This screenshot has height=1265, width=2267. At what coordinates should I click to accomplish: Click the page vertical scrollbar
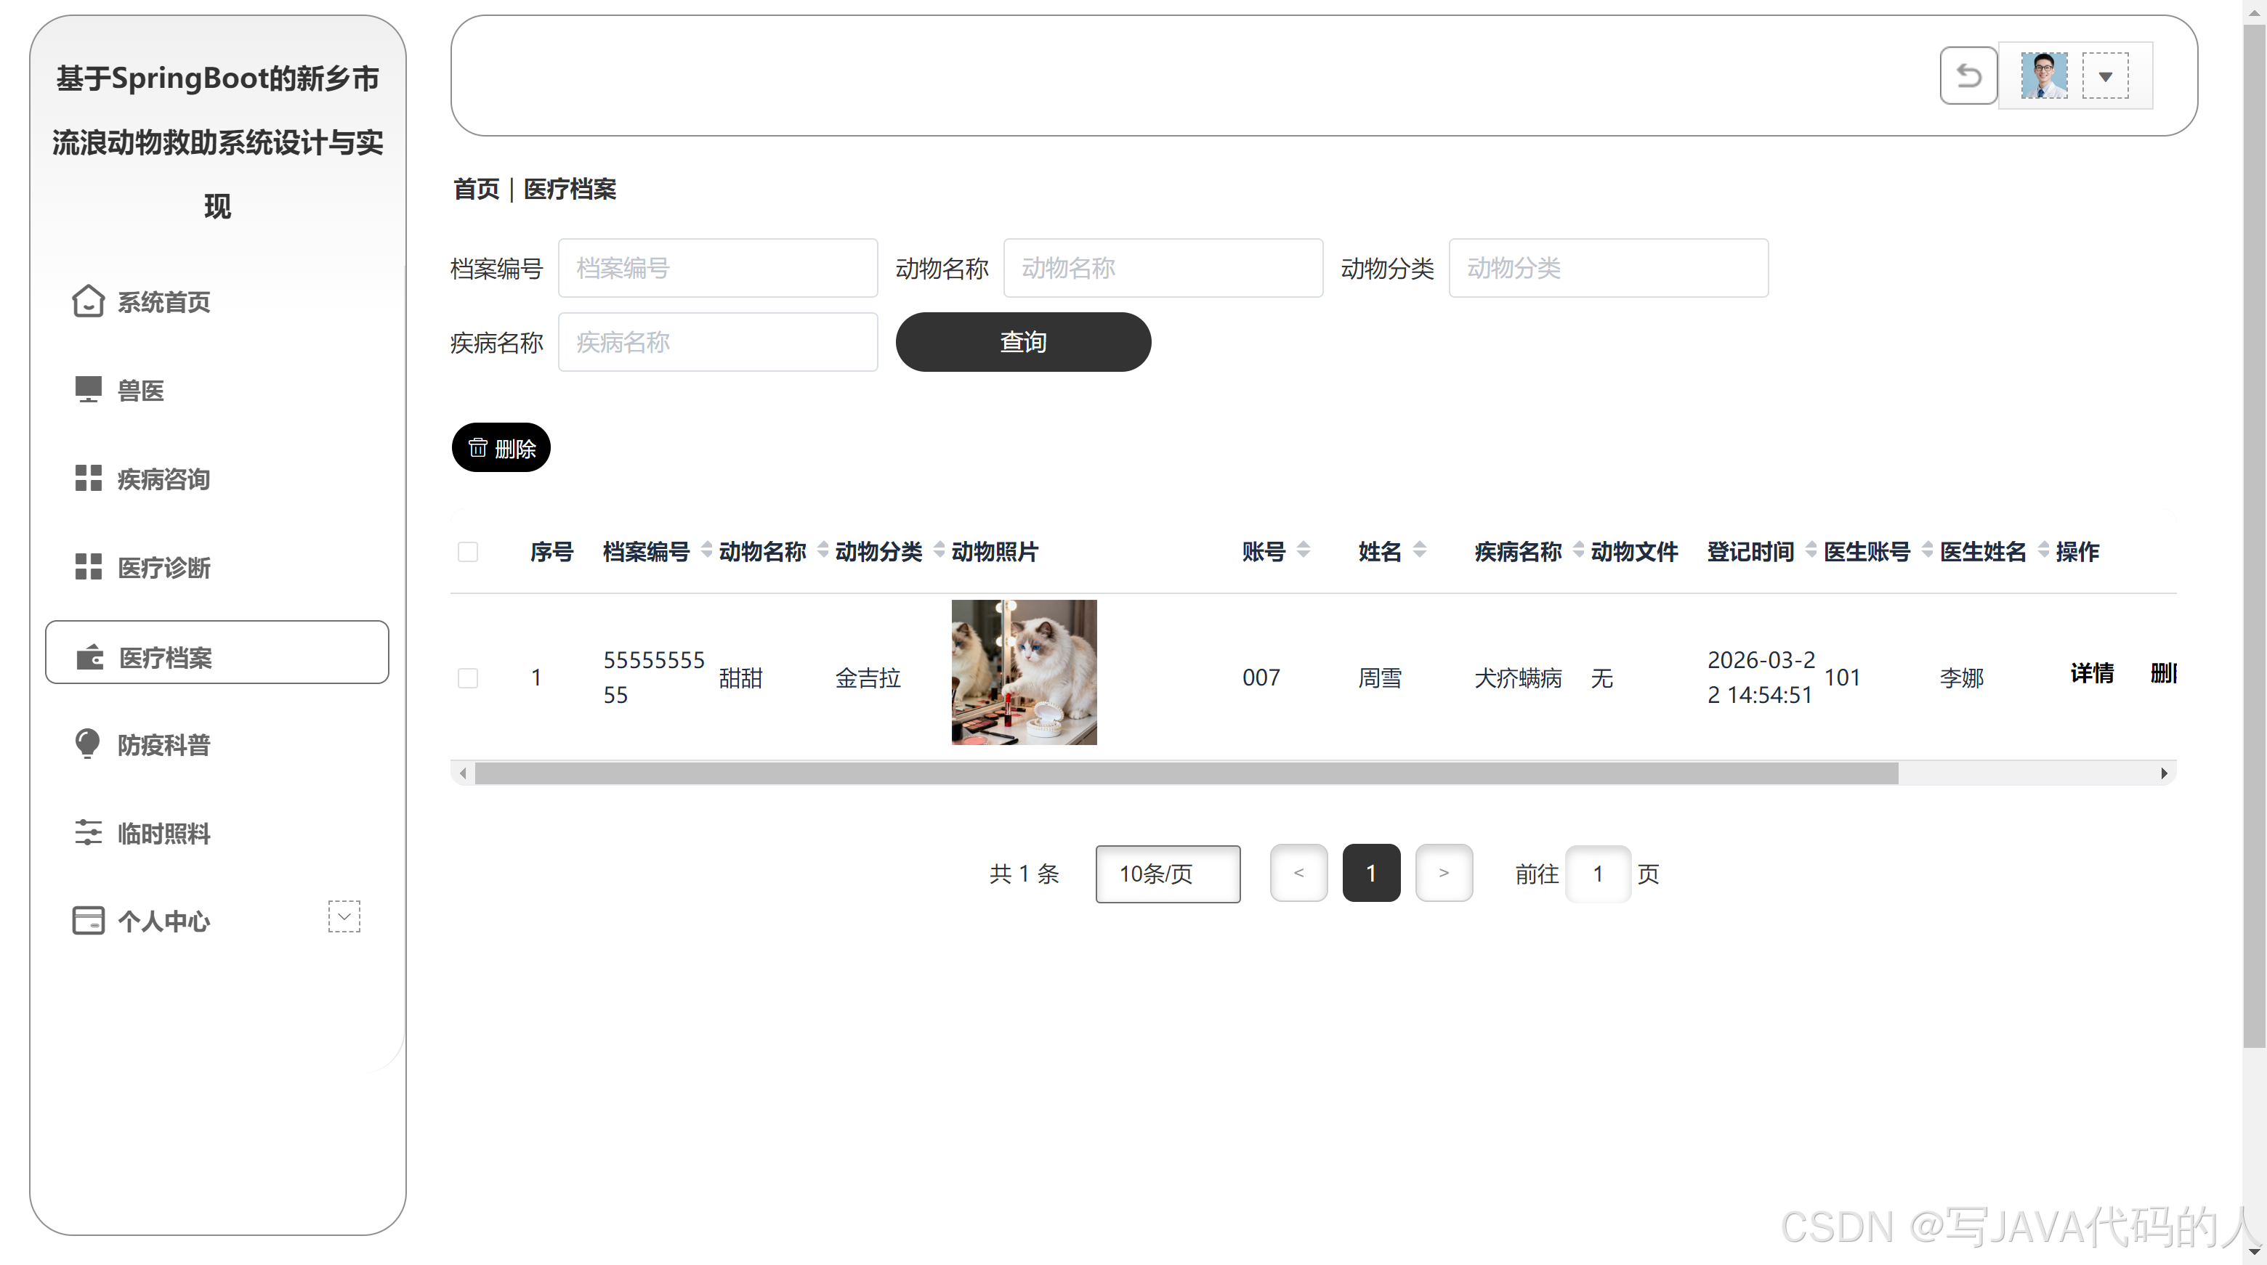pos(2253,537)
